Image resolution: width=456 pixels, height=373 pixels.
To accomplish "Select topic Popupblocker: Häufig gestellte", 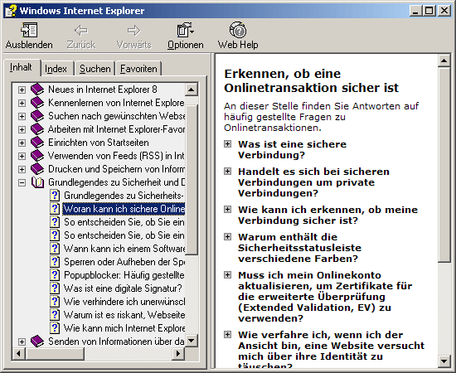I will [124, 275].
